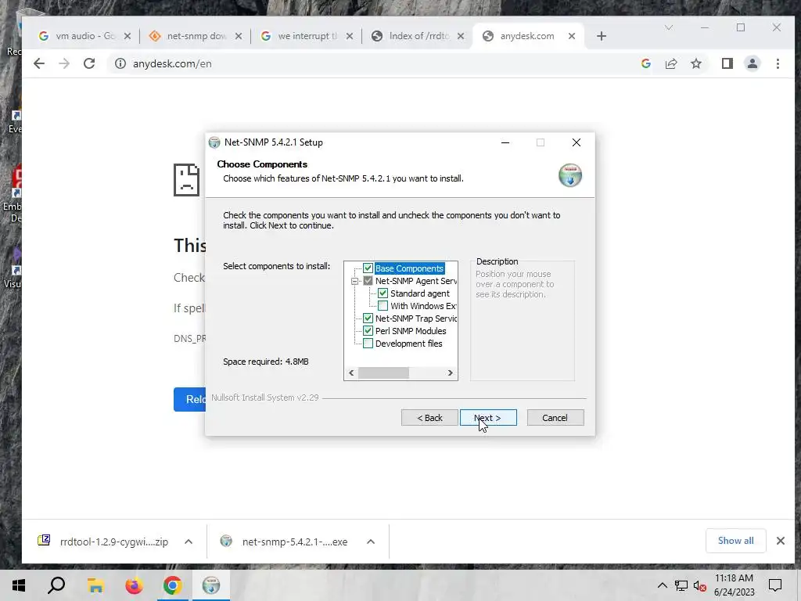Click Show all downloads
This screenshot has width=801, height=601.
735,541
